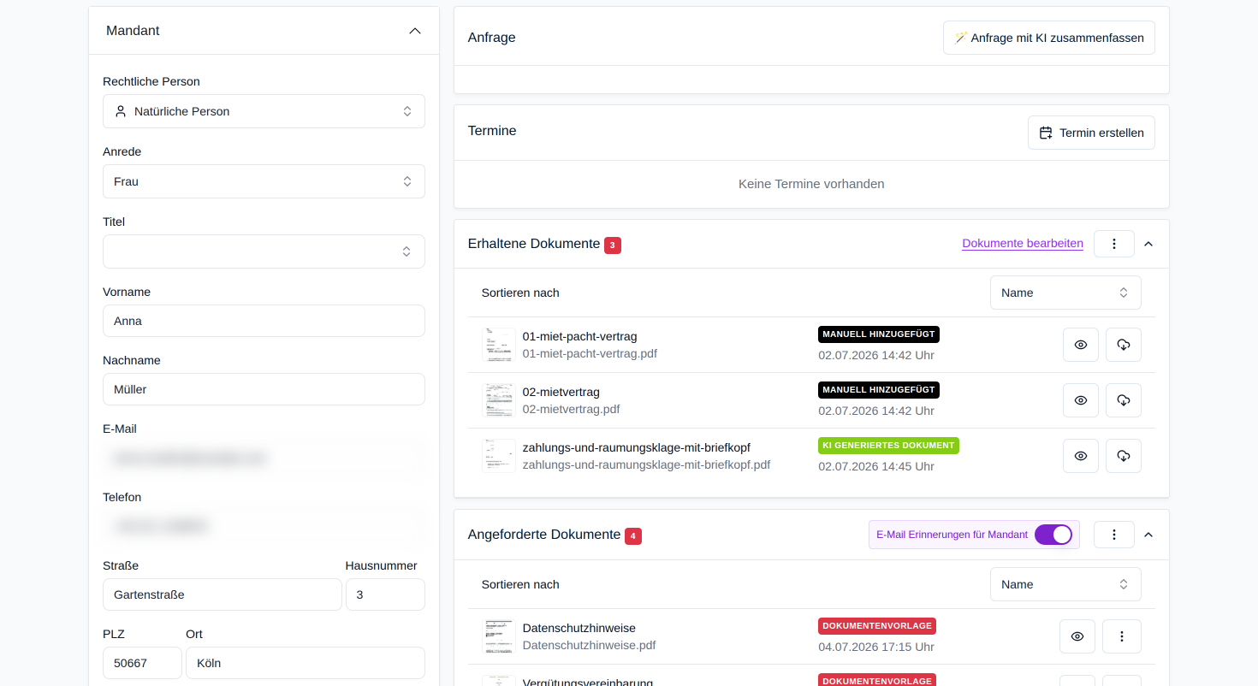Preview the 02-mietvertrag document with eye icon

pos(1081,400)
